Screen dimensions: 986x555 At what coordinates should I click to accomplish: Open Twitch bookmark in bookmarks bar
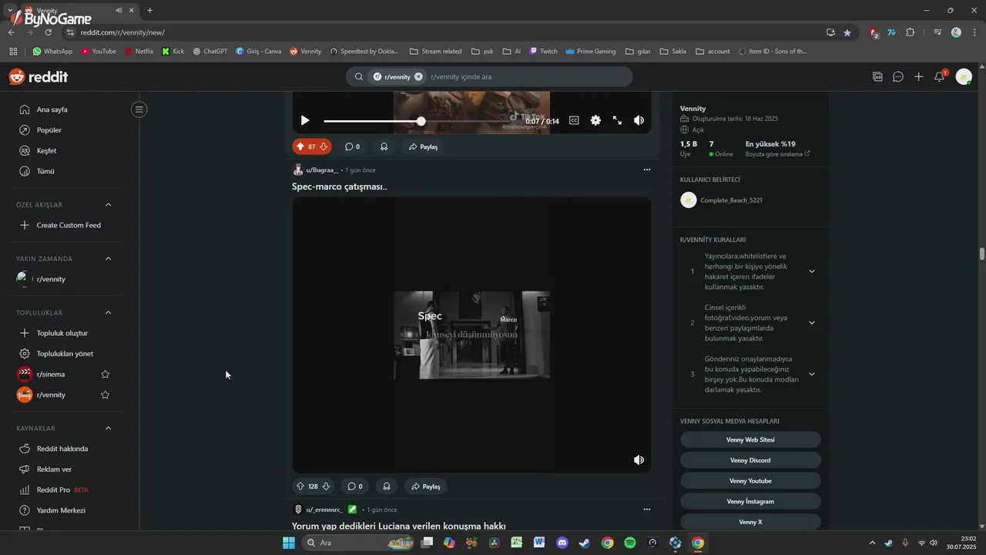point(543,52)
